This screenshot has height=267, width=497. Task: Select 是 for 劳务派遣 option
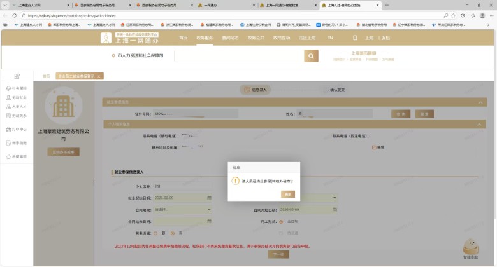tap(164, 233)
